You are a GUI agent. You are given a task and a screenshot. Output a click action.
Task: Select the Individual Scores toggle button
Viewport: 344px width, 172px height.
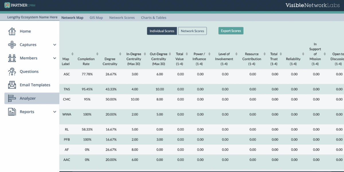tap(162, 31)
